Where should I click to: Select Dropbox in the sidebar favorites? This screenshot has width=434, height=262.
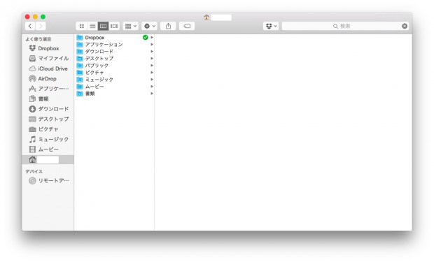[48, 48]
